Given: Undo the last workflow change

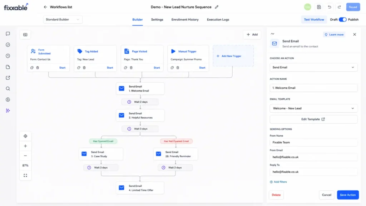Looking at the screenshot, I should click(329, 7).
